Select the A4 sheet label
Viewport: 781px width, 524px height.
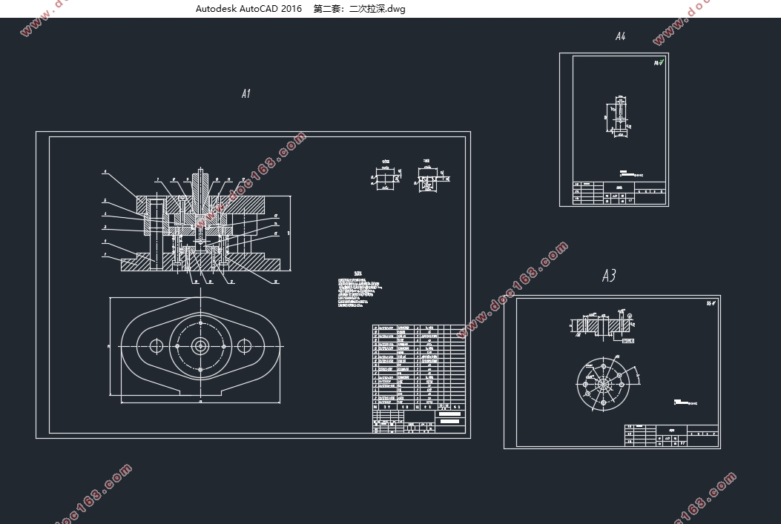620,36
